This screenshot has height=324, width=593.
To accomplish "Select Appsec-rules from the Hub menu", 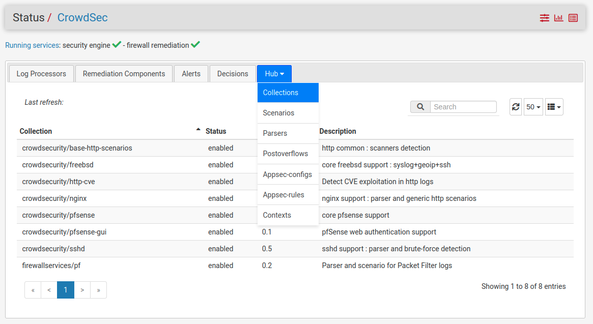I will 284,195.
